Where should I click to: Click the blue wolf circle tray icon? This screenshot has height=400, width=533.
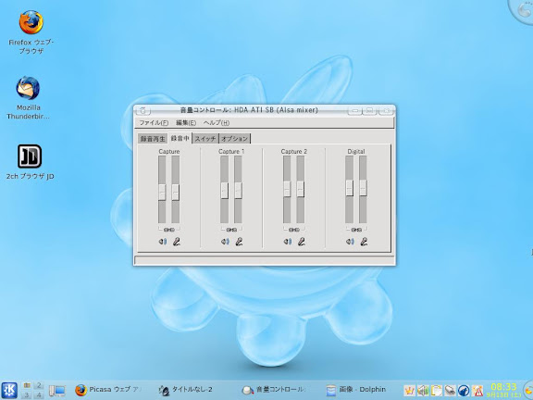[464, 391]
